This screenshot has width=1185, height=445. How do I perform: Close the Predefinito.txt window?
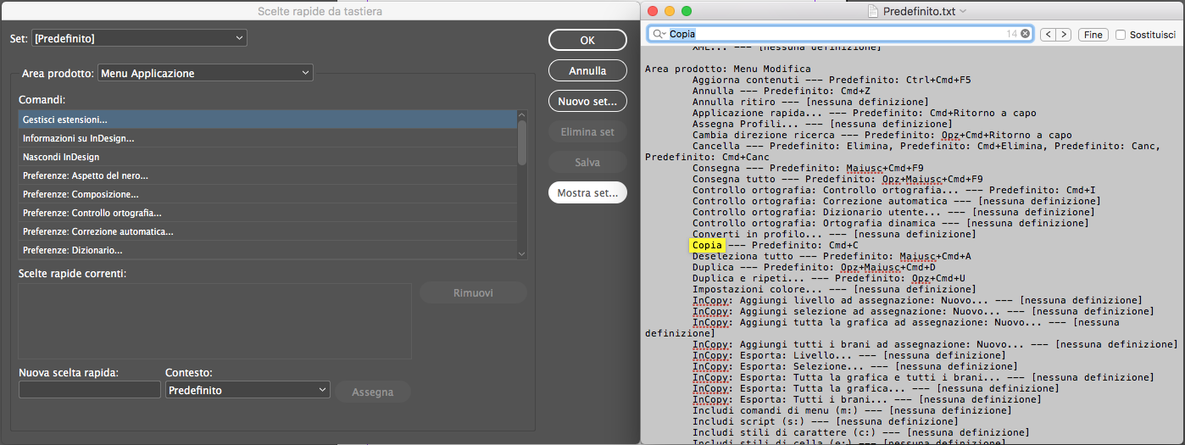(x=653, y=11)
